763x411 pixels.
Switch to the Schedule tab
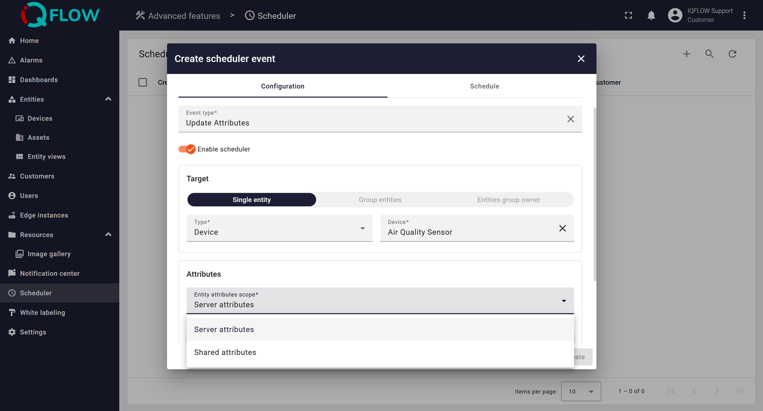pyautogui.click(x=484, y=86)
